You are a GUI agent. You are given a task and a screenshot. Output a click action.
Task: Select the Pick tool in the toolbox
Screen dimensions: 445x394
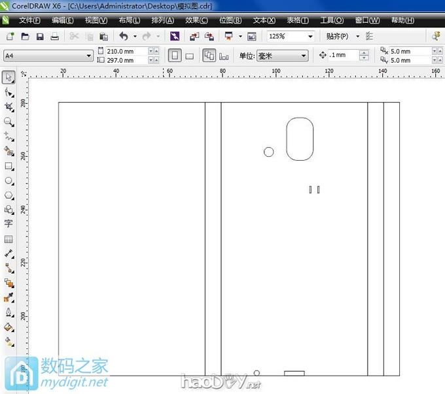[9, 77]
